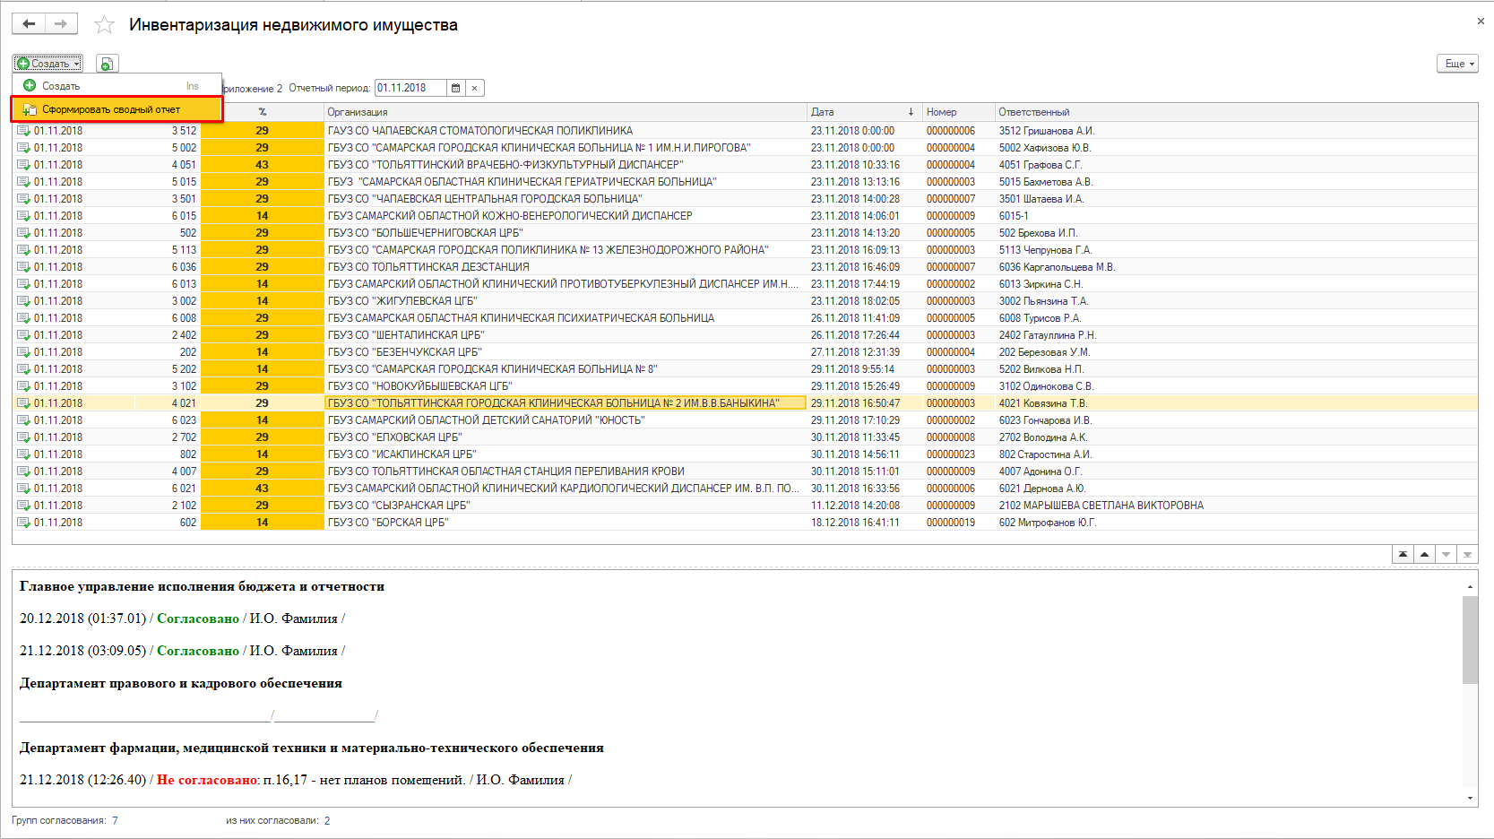Screen dimensions: 1494x839
Task: Click the back navigation arrow
Action: (x=29, y=24)
